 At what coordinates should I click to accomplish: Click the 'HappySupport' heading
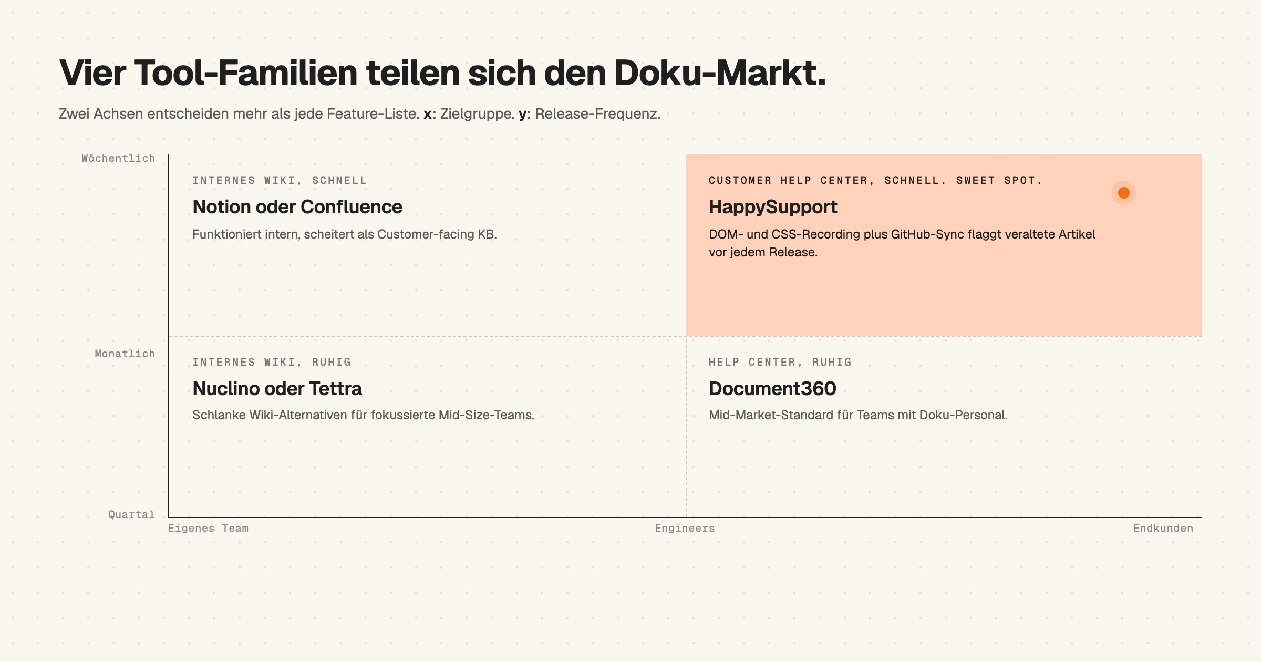[x=773, y=207]
